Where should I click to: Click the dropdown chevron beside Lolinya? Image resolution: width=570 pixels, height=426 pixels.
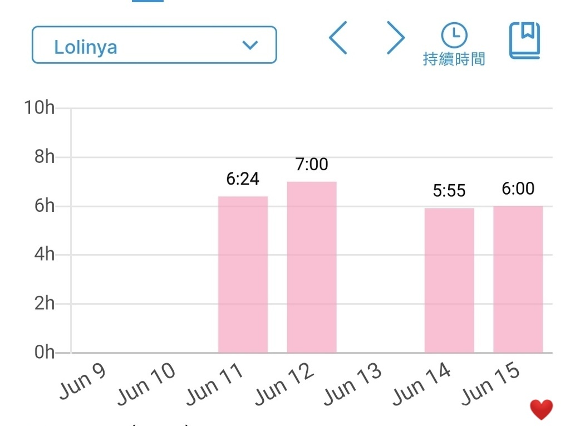[250, 45]
